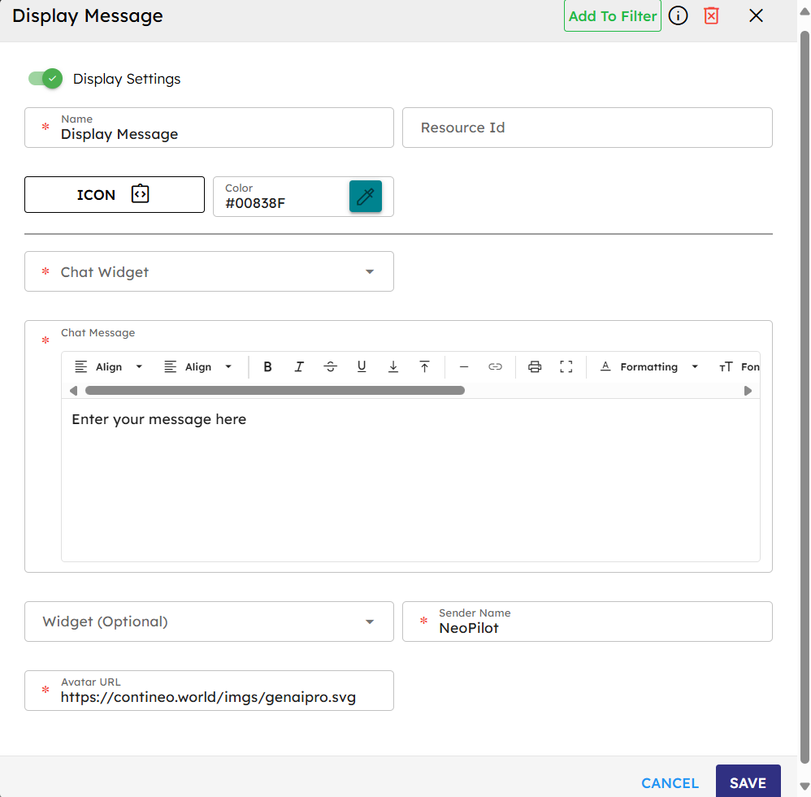Insert a link with the chain icon
Viewport: 811px width, 797px height.
click(x=495, y=367)
